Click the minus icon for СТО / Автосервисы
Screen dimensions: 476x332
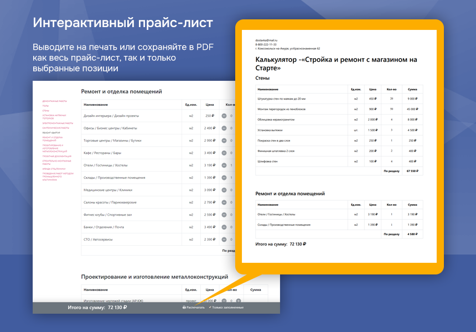point(224,239)
